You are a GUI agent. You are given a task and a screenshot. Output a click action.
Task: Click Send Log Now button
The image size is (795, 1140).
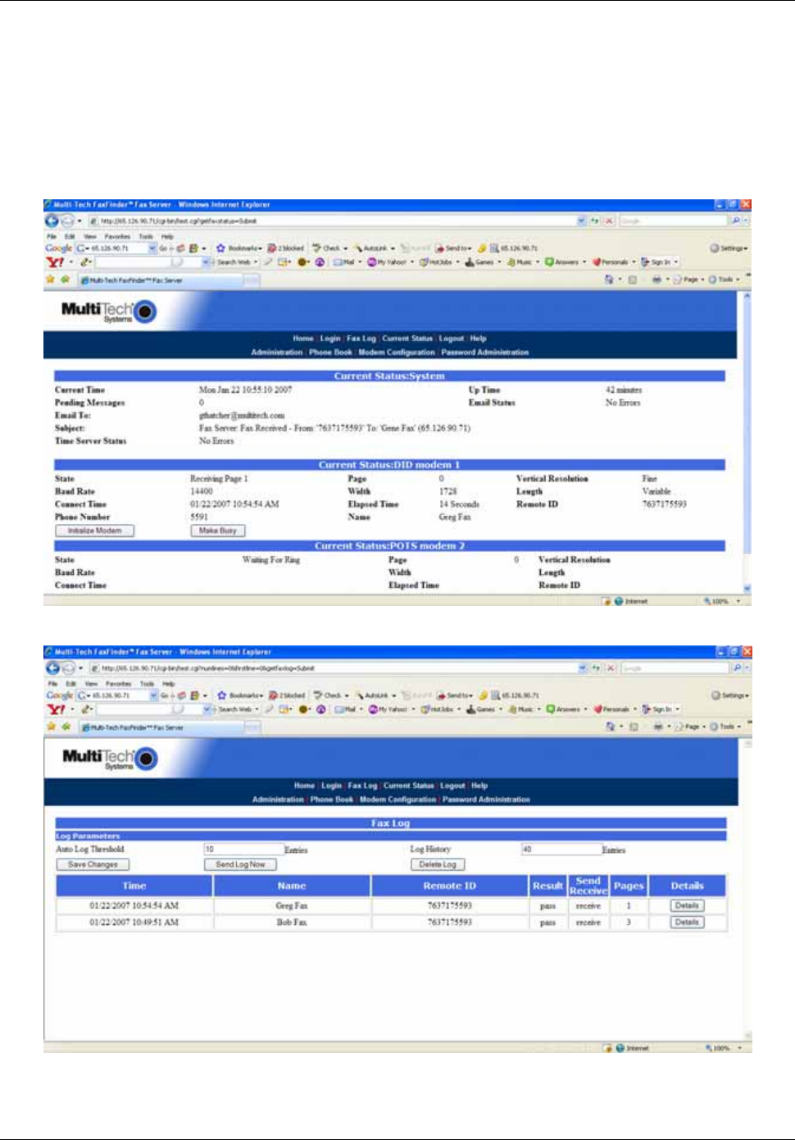coord(240,864)
